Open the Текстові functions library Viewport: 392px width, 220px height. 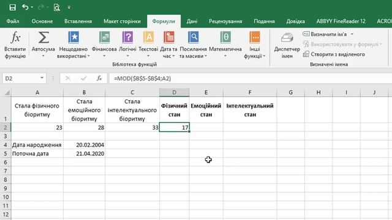(148, 45)
